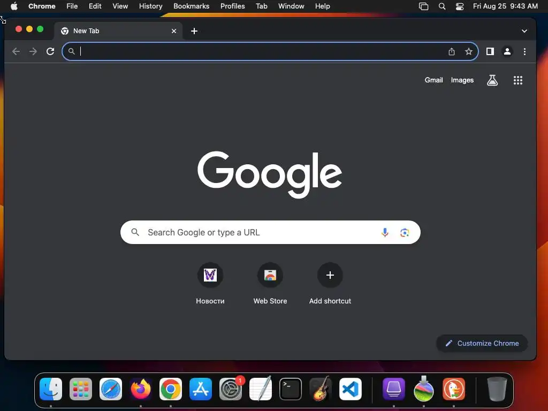
Task: Open System Settings from the Dock
Action: point(231,389)
